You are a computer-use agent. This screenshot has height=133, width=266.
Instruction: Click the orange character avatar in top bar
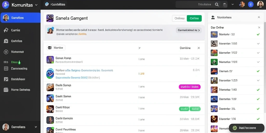[x=242, y=5]
